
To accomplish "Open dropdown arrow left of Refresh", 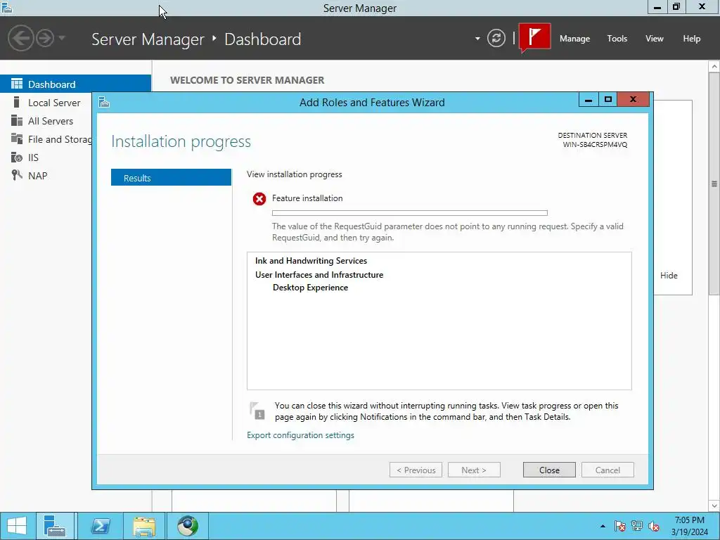I will pos(477,39).
